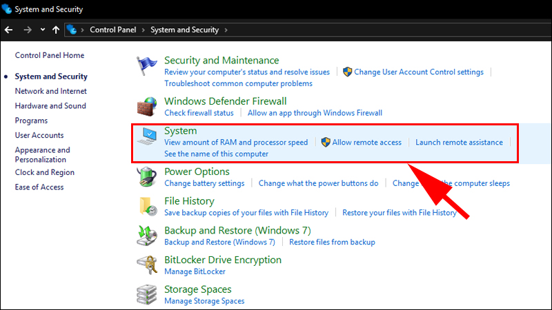
Task: Expand chevron after Control Panel in breadcrumb
Action: (x=144, y=30)
